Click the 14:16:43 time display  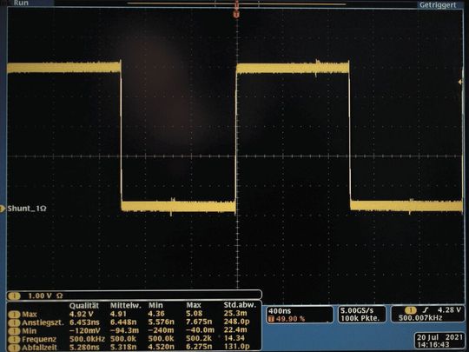[433, 345]
